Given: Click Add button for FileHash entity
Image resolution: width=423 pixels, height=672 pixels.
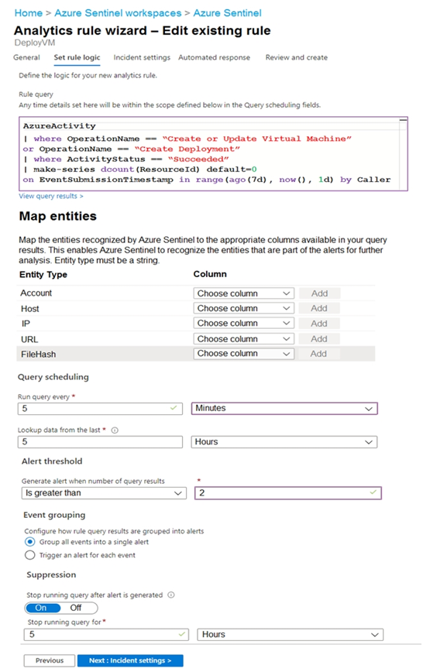Looking at the screenshot, I should pyautogui.click(x=320, y=354).
